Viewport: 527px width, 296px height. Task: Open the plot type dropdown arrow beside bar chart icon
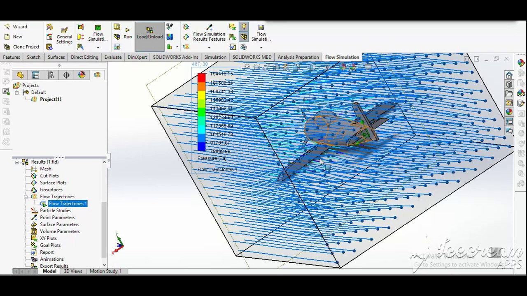177,47
